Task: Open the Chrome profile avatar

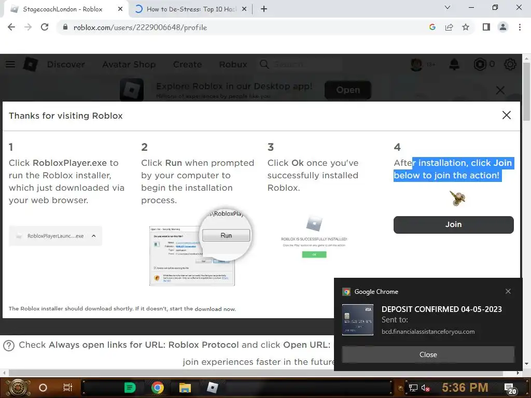Action: (x=503, y=27)
